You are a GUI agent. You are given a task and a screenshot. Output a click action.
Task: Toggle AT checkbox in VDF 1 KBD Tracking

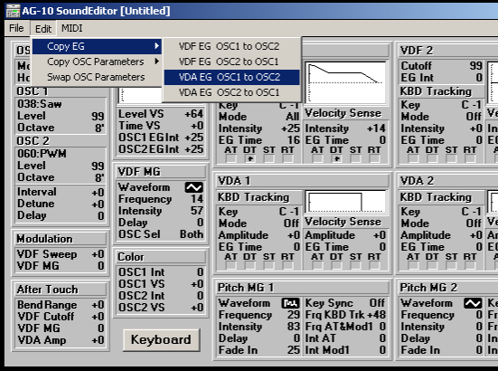pyautogui.click(x=230, y=158)
